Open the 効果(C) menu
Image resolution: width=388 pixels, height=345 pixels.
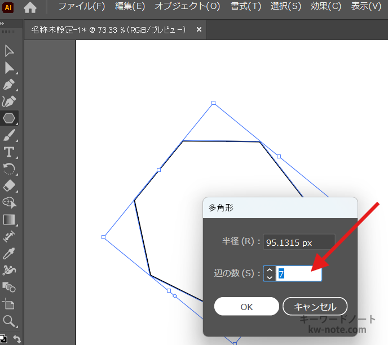click(x=327, y=7)
